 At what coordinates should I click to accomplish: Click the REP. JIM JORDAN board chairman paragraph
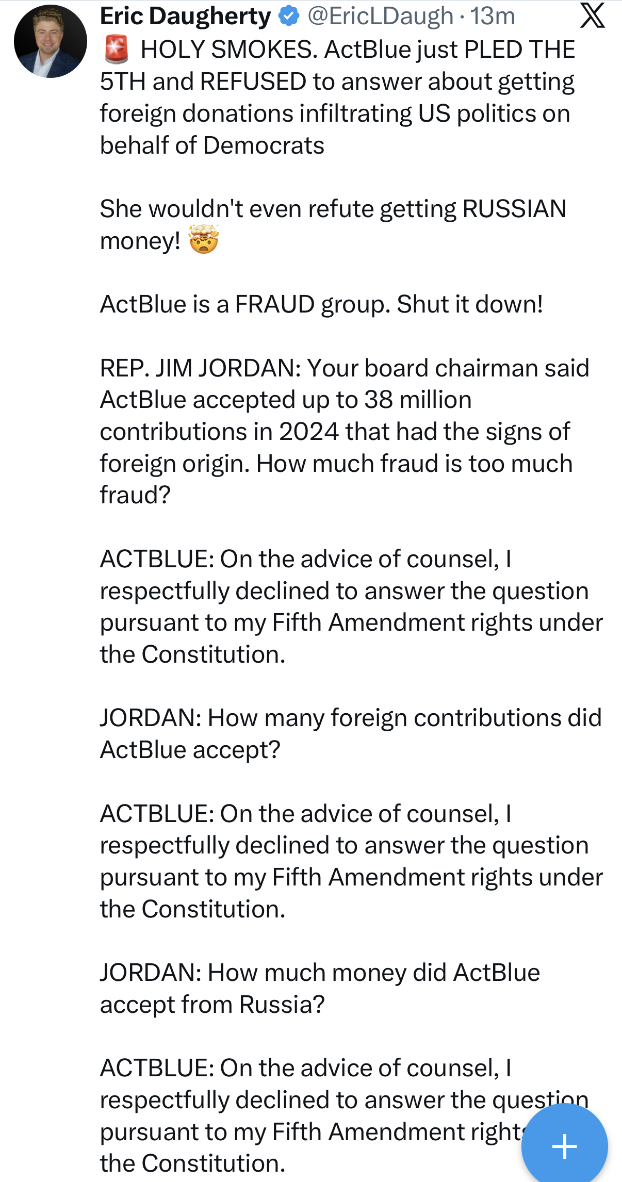(345, 431)
